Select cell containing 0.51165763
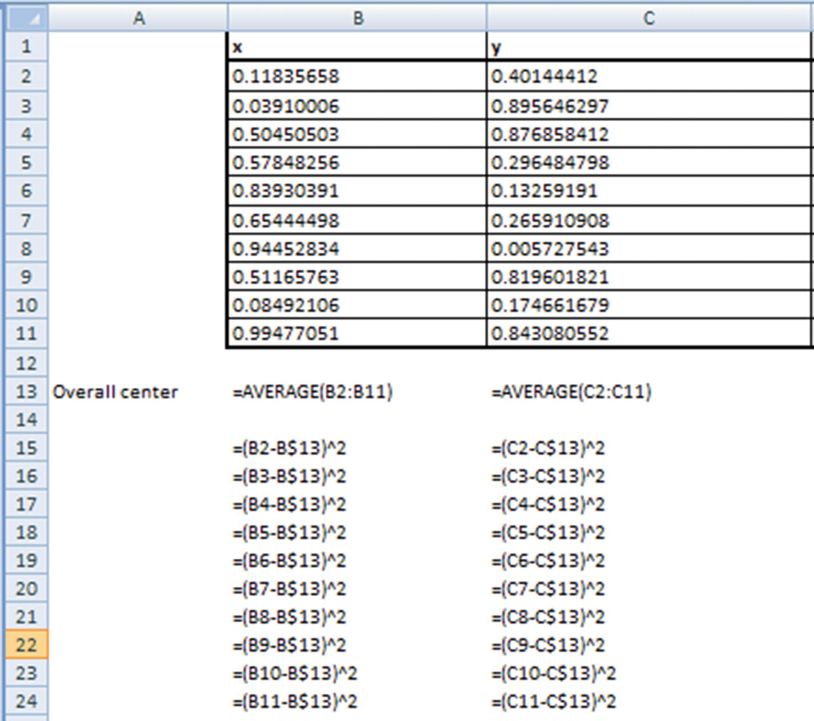Viewport: 814px width, 721px height. click(357, 277)
